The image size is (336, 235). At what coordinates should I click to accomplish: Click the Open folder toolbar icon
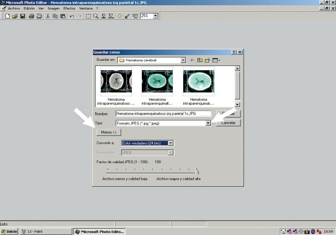point(15,16)
